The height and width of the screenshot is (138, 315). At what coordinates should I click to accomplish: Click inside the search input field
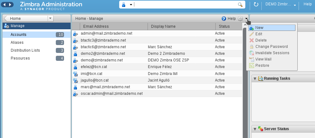tap(185, 5)
